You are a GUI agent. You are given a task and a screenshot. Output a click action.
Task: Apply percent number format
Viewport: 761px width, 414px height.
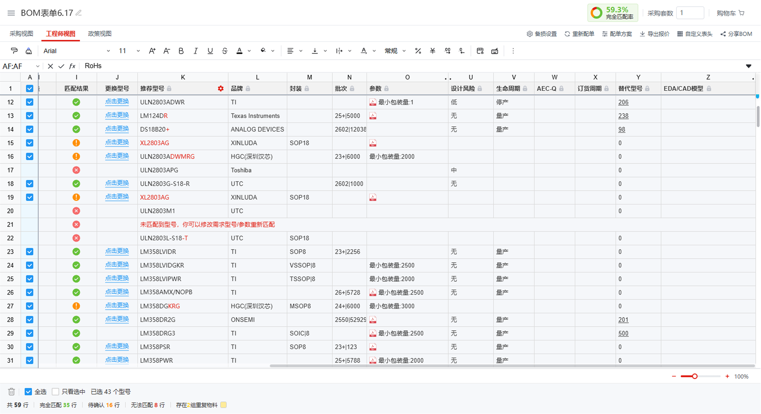pyautogui.click(x=418, y=51)
